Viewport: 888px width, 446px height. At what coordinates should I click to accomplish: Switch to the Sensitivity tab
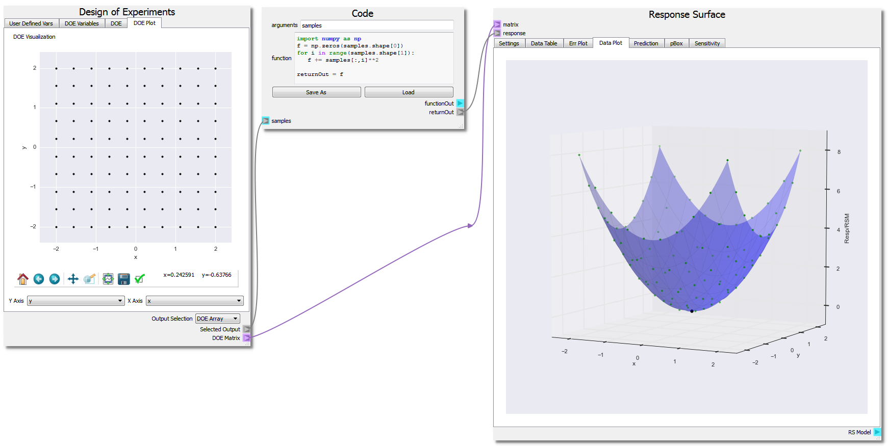pos(707,43)
